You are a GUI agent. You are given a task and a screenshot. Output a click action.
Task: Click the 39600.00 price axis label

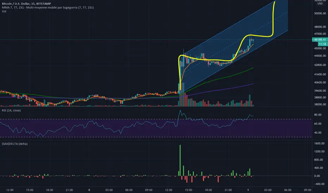(320, 91)
